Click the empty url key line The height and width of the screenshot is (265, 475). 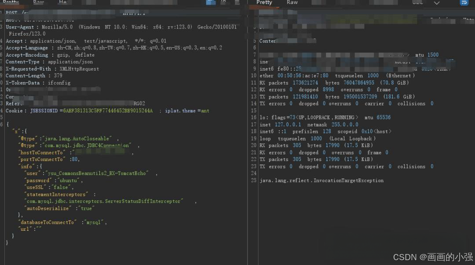[30, 229]
